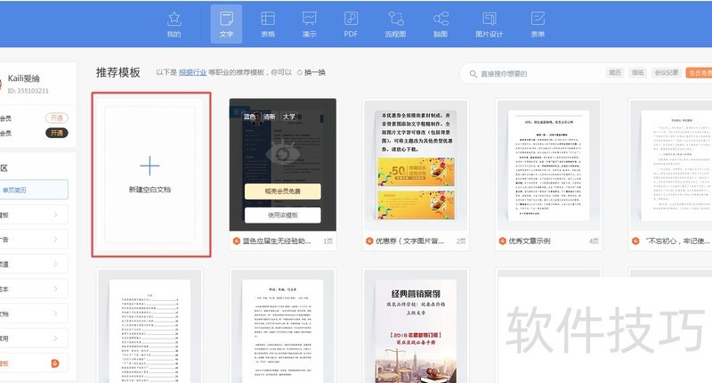Viewport: 712px width, 383px height.
Task: Open the 我的 tab with the star icon
Action: (174, 24)
